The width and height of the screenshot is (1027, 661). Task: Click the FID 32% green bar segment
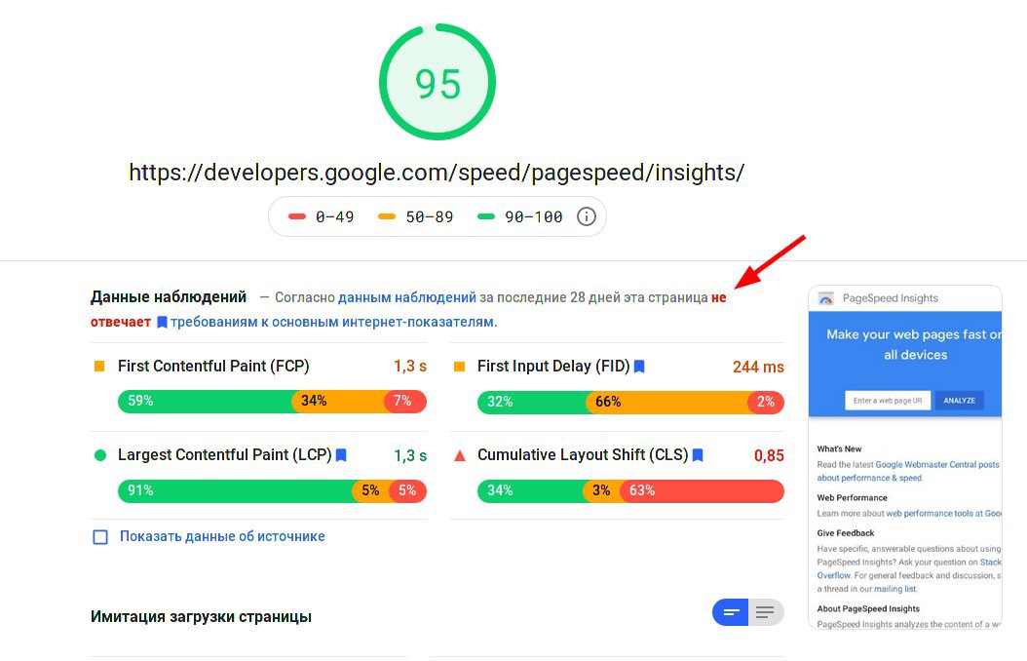(x=532, y=402)
